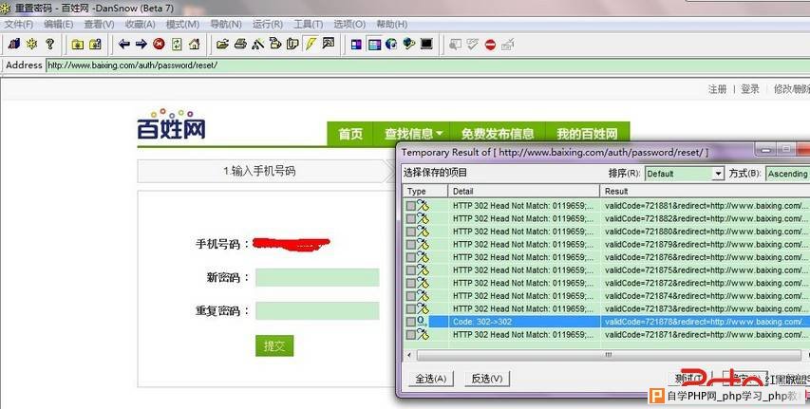810x409 pixels.
Task: Click the 新密码 new password field
Action: pos(317,277)
